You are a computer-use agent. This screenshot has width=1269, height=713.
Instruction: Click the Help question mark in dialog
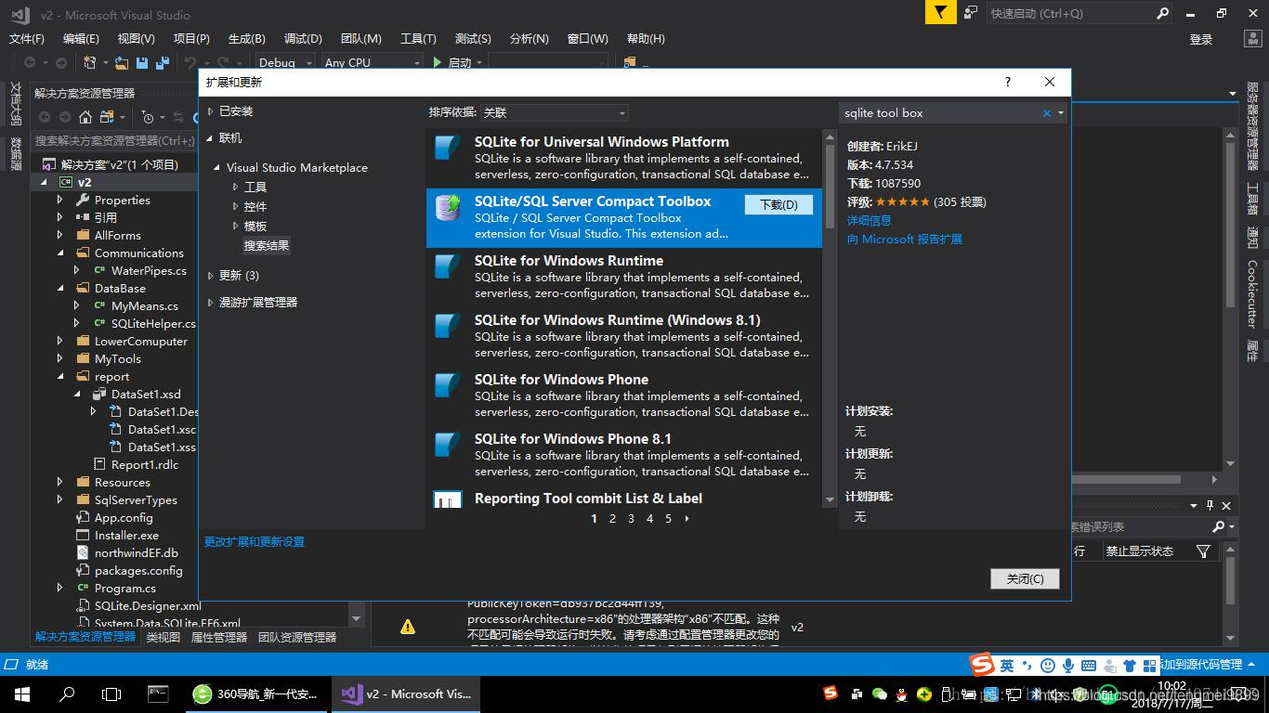1008,82
